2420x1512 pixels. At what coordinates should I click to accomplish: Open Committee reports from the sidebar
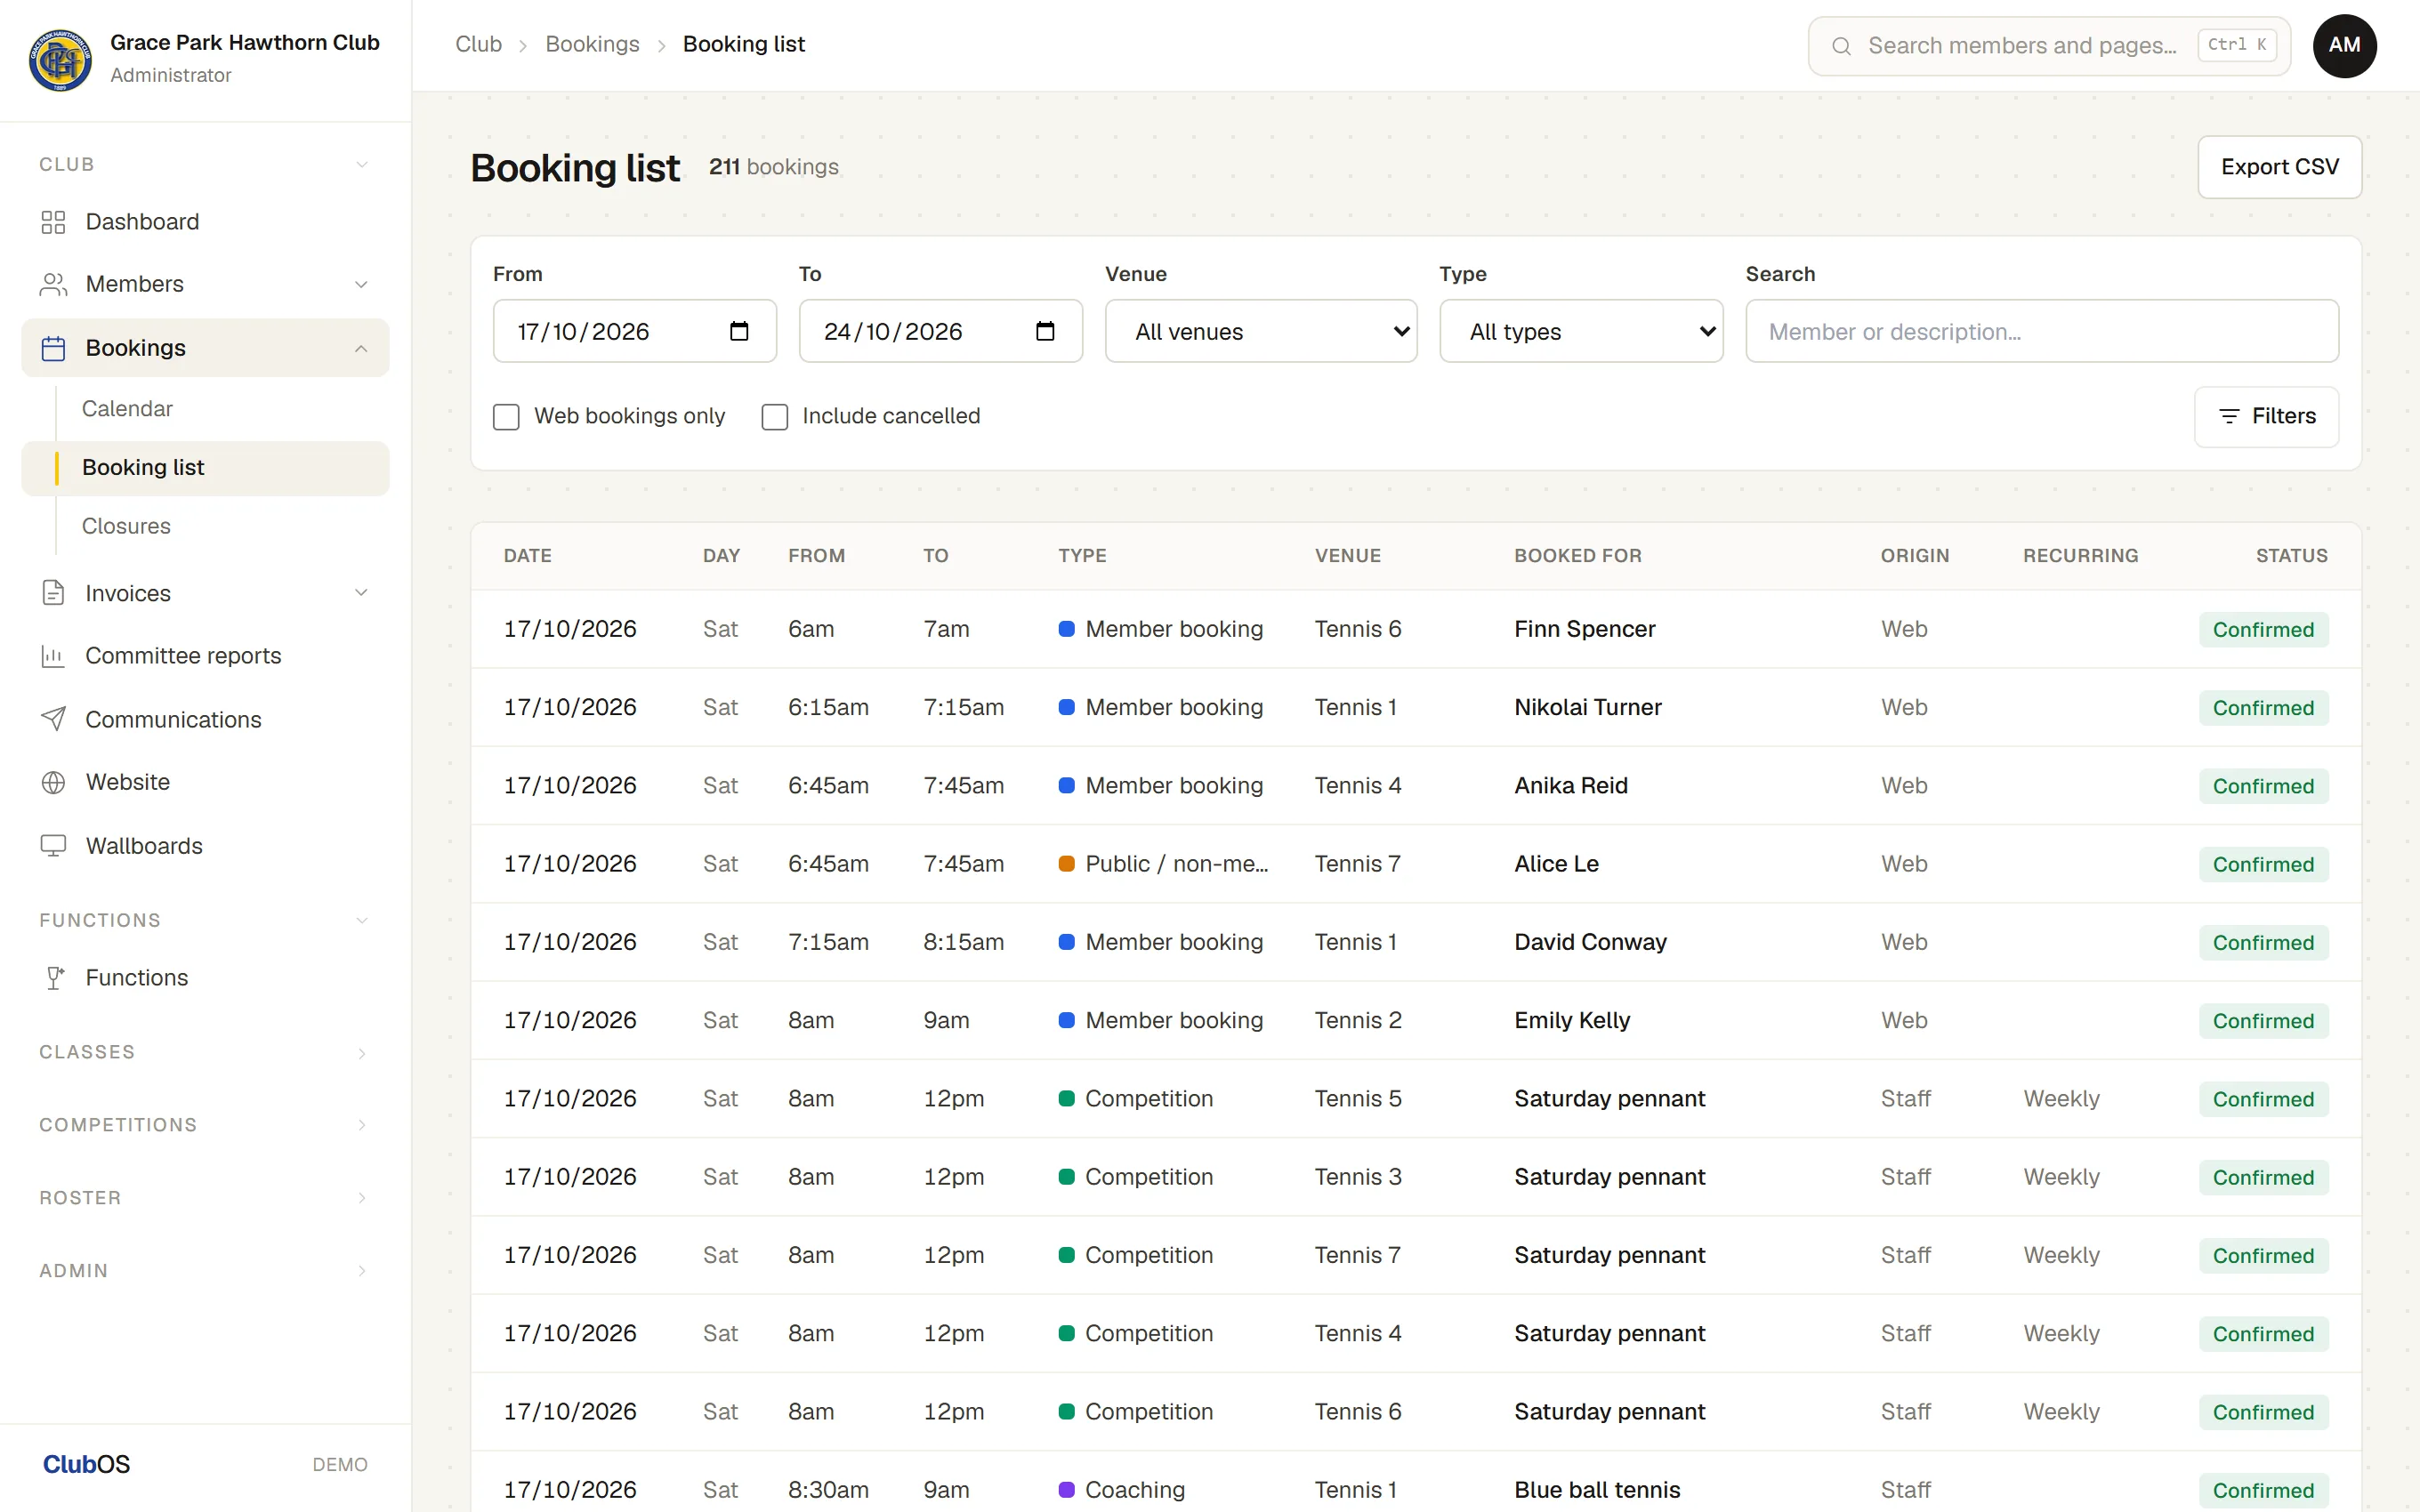[x=205, y=656]
